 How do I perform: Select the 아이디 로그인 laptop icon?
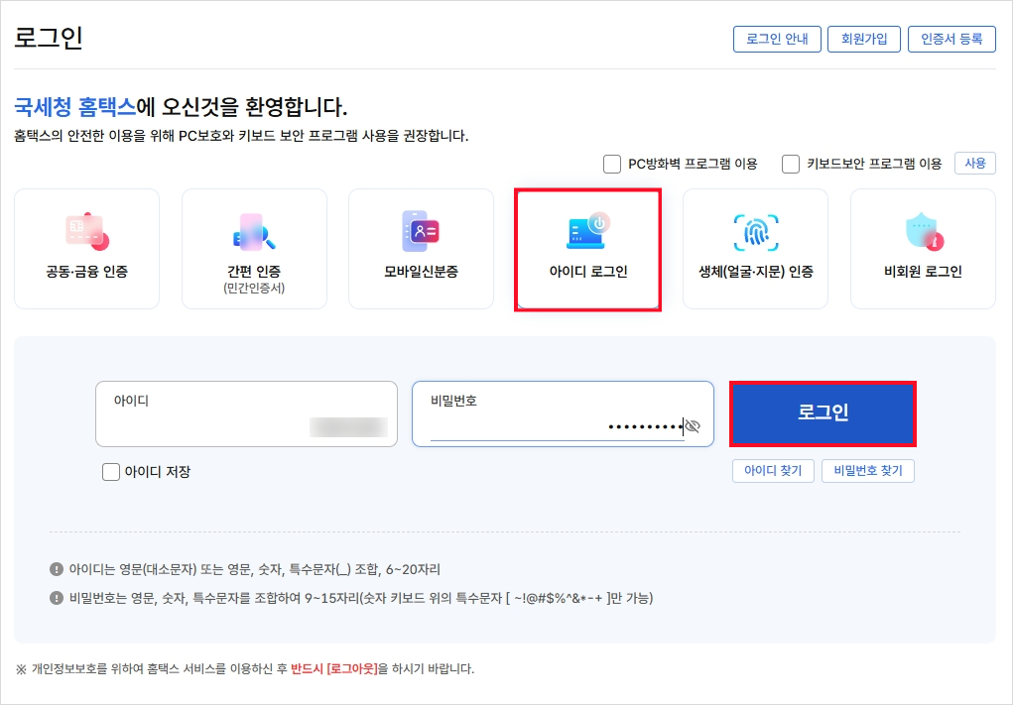click(588, 230)
